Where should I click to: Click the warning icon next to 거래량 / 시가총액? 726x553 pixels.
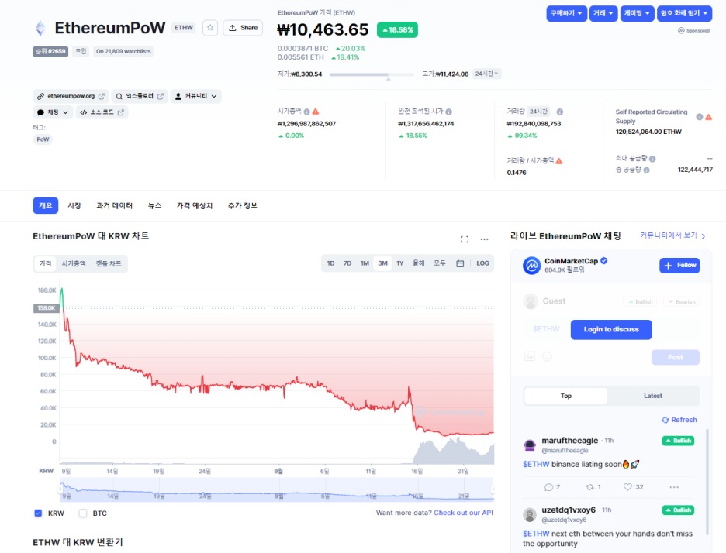tap(559, 161)
